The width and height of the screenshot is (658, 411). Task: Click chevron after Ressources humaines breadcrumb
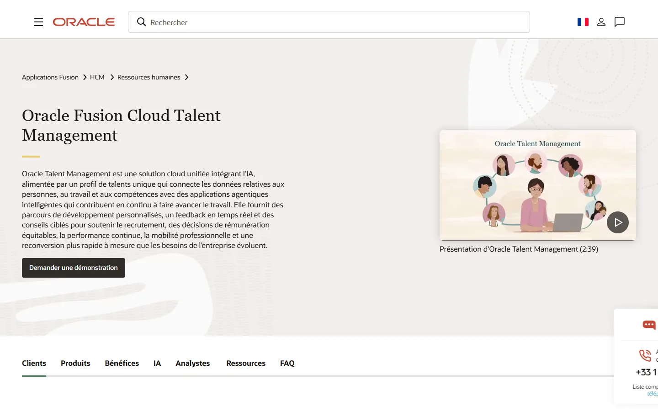[x=186, y=77]
